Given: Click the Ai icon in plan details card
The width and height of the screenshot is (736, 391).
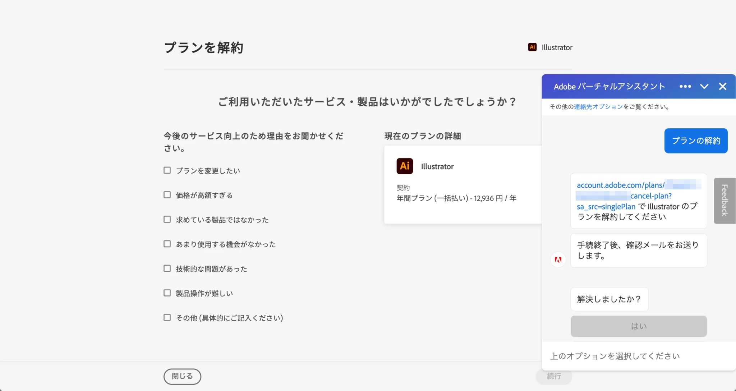Looking at the screenshot, I should (x=405, y=166).
